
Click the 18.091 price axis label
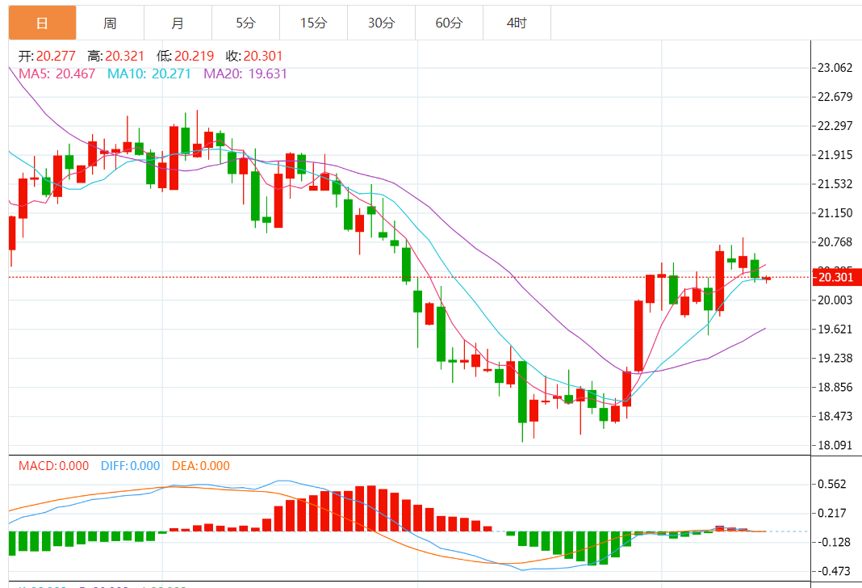click(x=835, y=446)
